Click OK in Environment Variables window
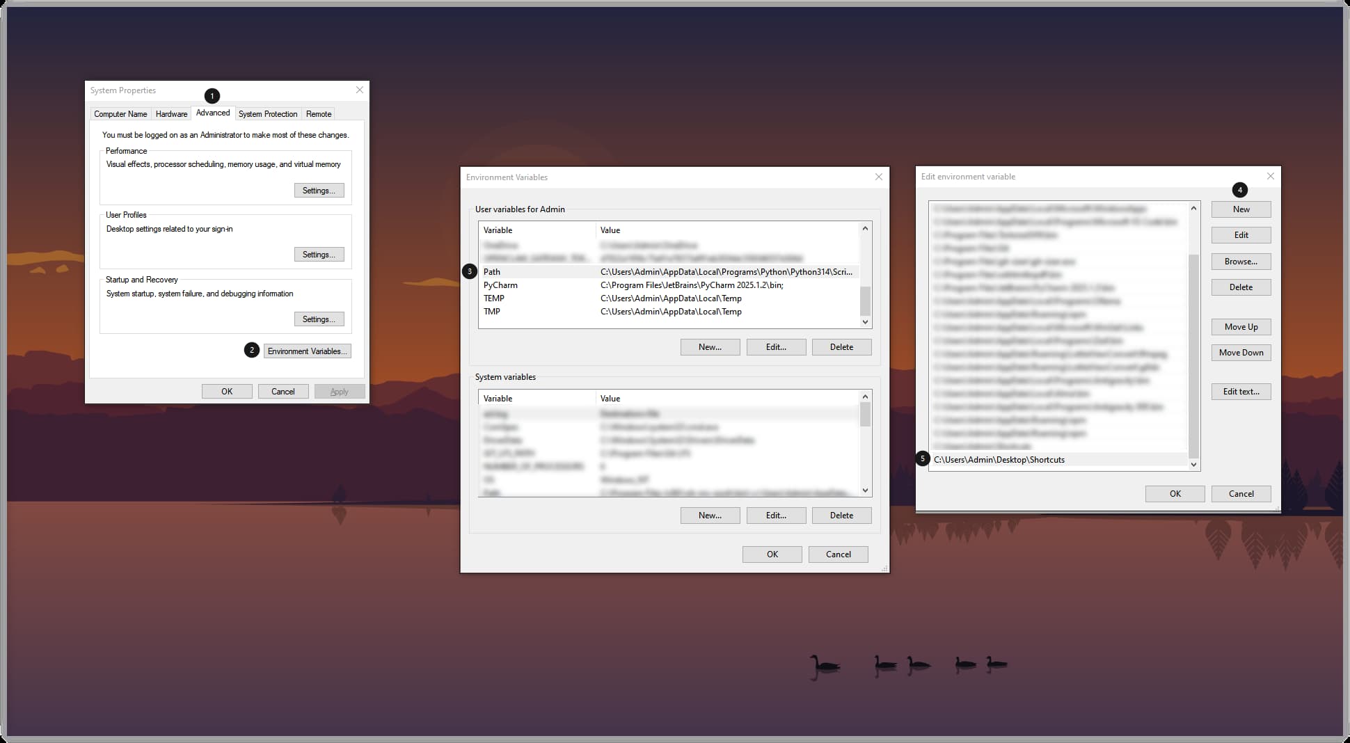 [x=772, y=554]
